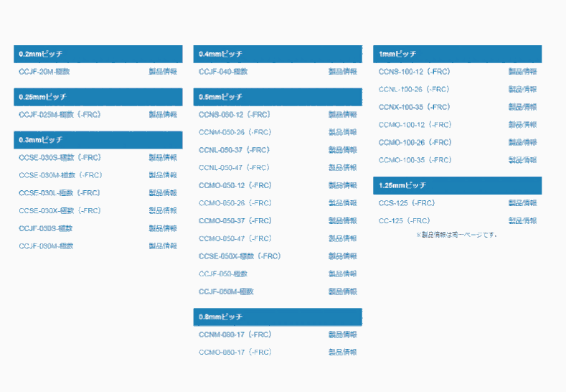Click 製品情報 beside CCMO-050-37
566x392 pixels.
[x=343, y=221]
